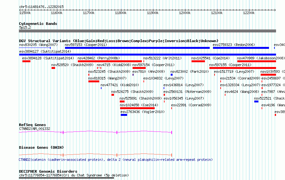Open the nsv823002 (Park2010) variant label
285x180 pixels.
[x=190, y=71]
